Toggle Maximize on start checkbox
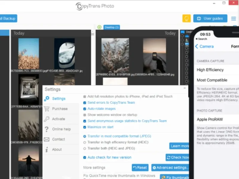The height and width of the screenshot is (179, 239). pyautogui.click(x=85, y=127)
